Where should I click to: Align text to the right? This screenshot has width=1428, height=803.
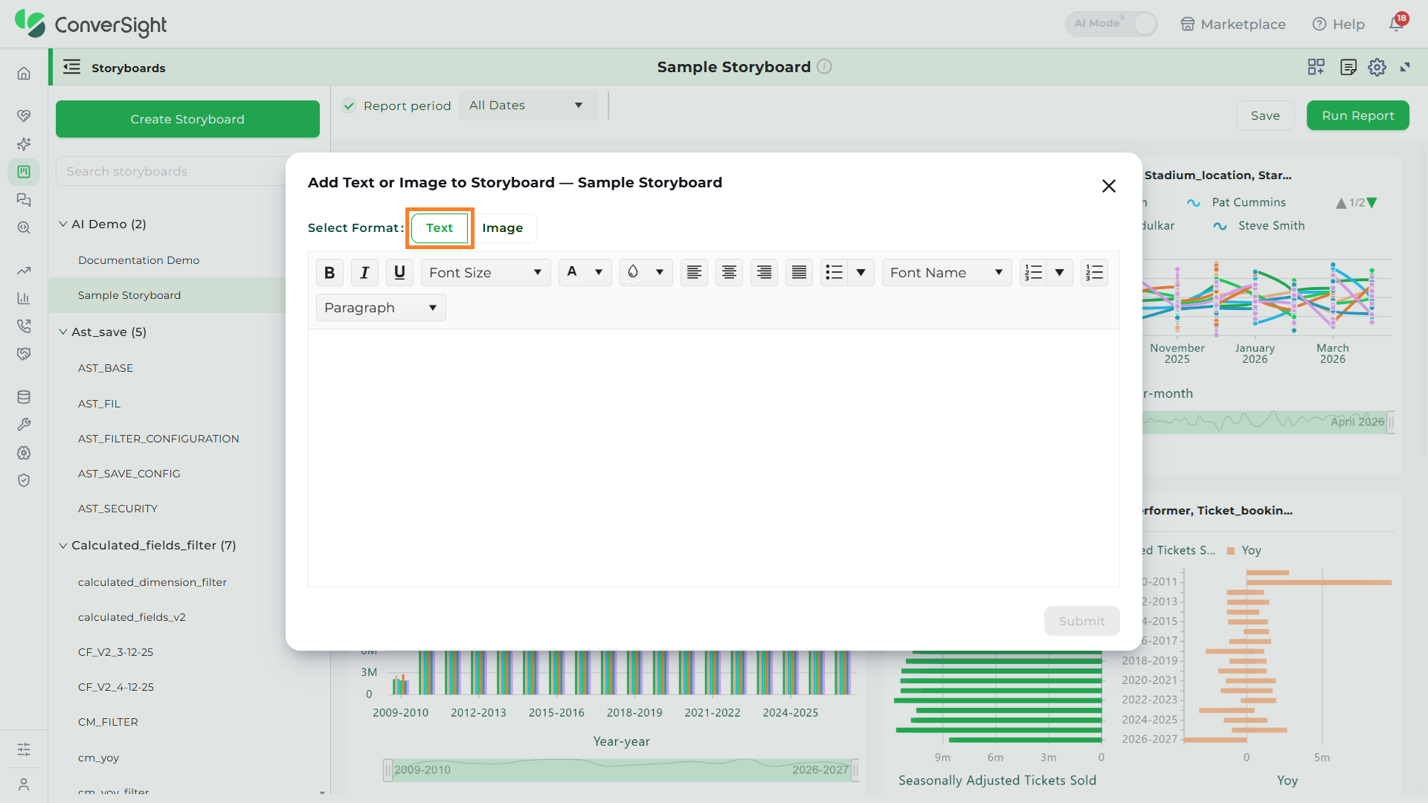pyautogui.click(x=764, y=273)
